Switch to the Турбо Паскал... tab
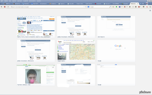 pos(89,4)
